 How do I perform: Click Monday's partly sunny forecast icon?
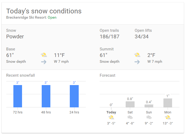[168, 117]
